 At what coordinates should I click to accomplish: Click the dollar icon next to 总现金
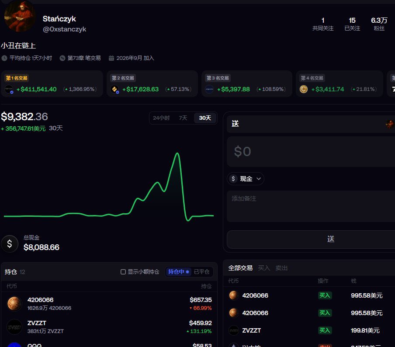click(x=10, y=244)
